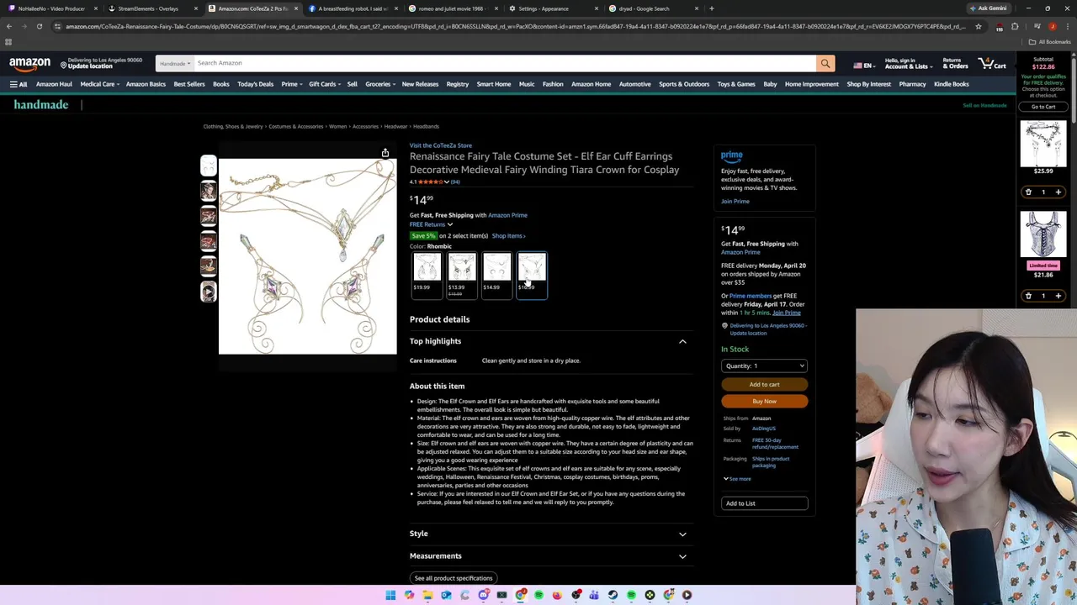Expand FREE Returns details

click(431, 224)
